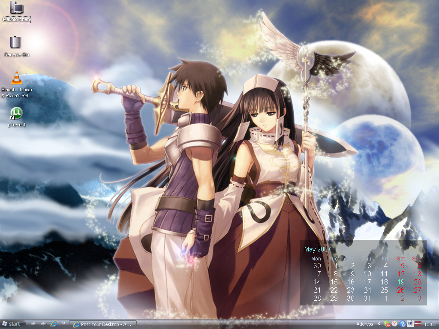439x329 pixels.
Task: Select the Bleach - Ichigo & Rukia's VLC file
Action: pos(17,85)
